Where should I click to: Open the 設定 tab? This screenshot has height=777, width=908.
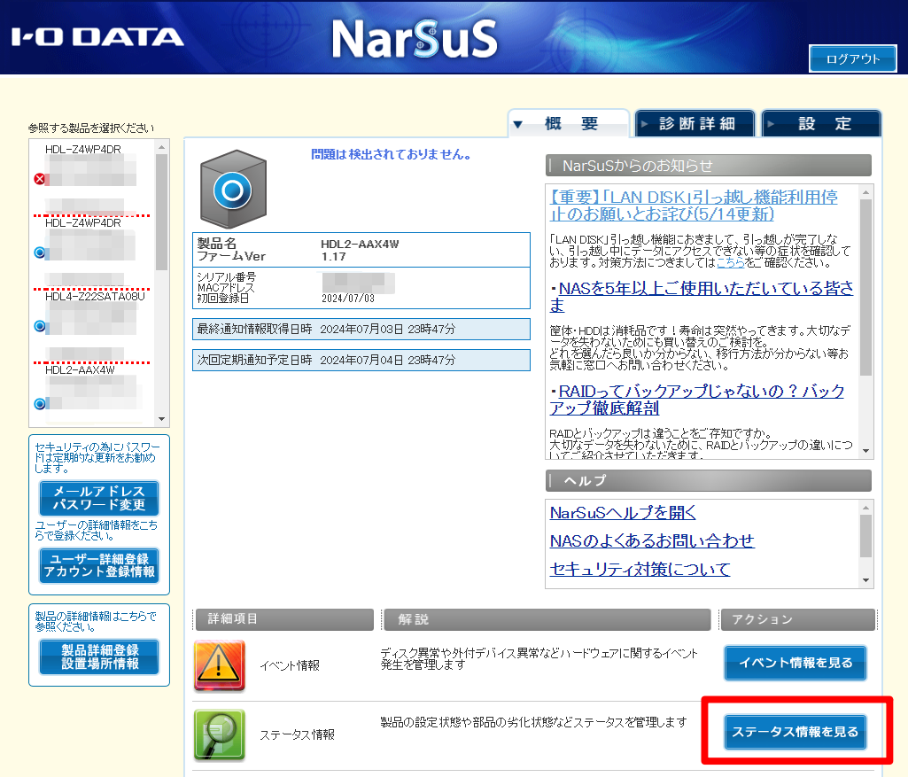pyautogui.click(x=821, y=124)
